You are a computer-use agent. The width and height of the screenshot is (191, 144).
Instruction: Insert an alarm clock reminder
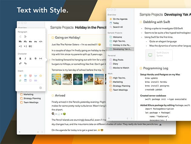30,76
